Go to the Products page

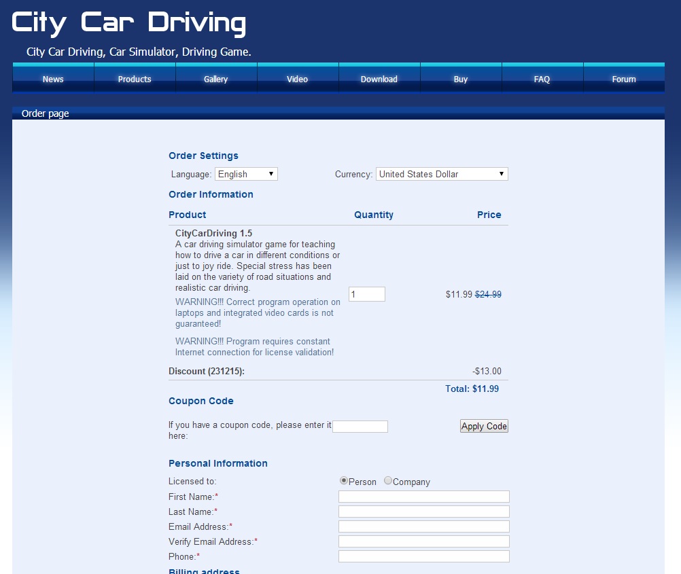click(x=135, y=79)
